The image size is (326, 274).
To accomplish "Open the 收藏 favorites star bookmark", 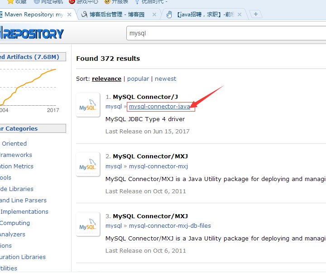I will [x=17, y=2].
